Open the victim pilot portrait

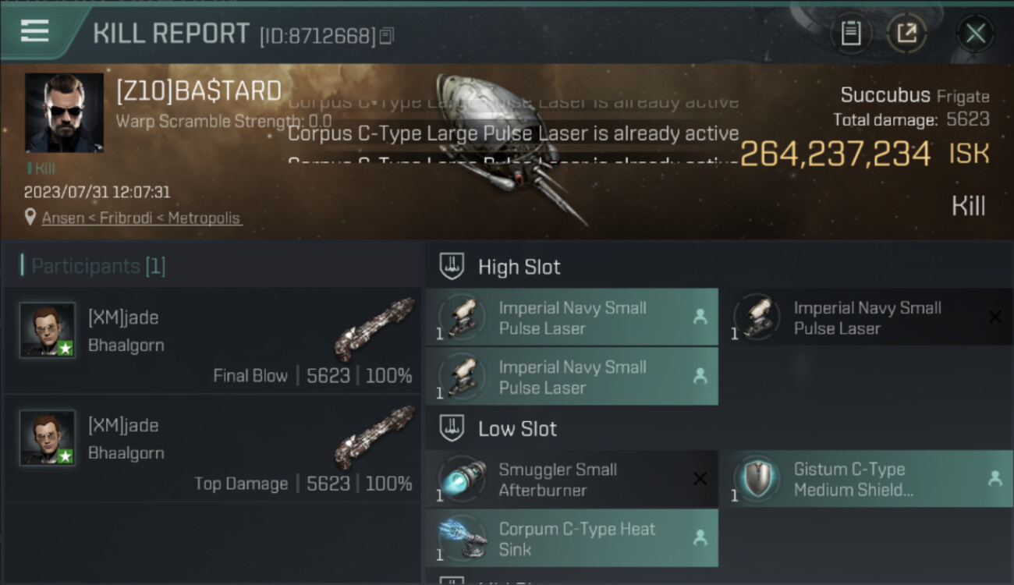[x=64, y=112]
